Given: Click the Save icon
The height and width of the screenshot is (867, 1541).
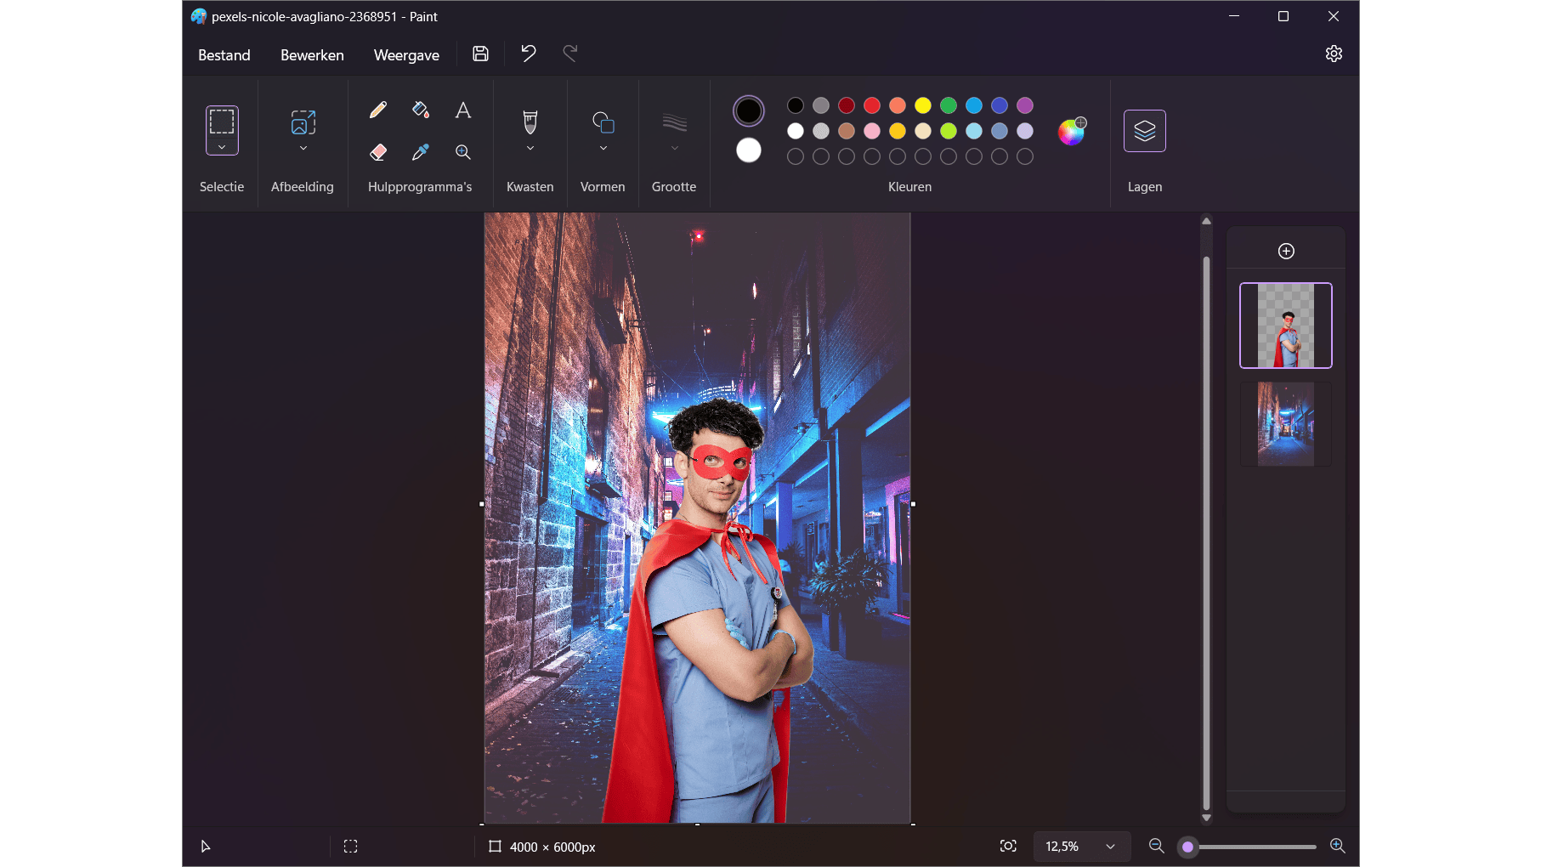Looking at the screenshot, I should point(480,54).
